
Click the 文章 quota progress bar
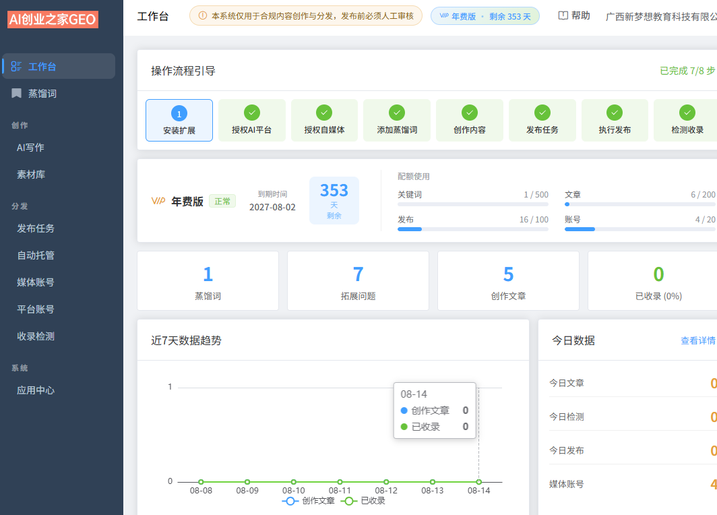coord(640,204)
